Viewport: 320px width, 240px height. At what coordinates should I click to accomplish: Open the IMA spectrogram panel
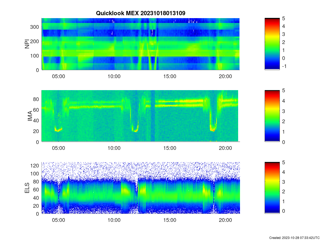(x=141, y=116)
